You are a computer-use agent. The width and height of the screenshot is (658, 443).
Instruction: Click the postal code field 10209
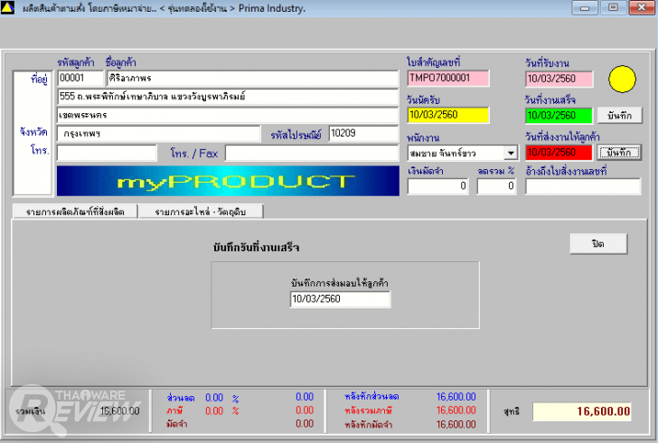pyautogui.click(x=363, y=134)
